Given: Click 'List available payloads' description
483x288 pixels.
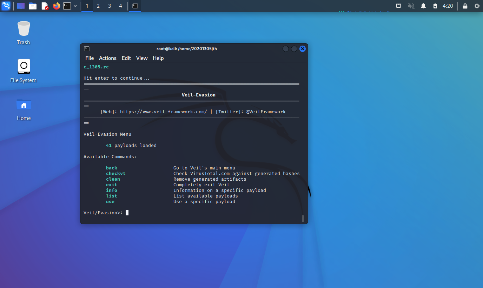Looking at the screenshot, I should tap(206, 196).
